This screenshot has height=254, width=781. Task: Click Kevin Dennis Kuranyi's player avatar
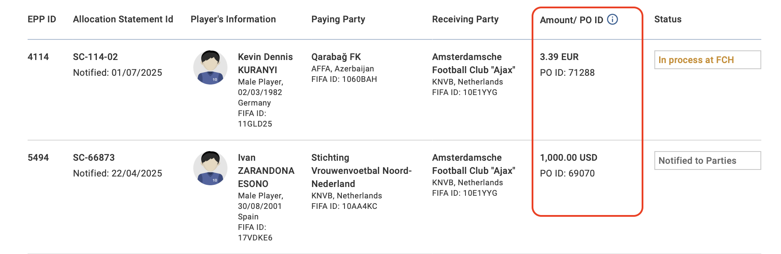pos(210,67)
